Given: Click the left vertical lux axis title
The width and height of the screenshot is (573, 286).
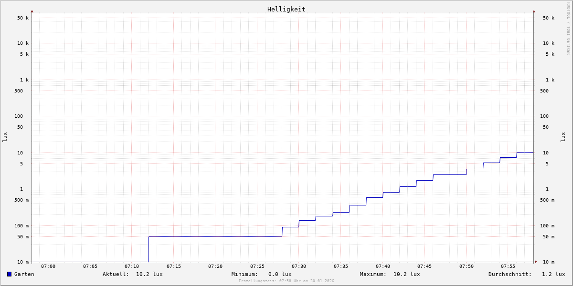Looking at the screenshot, I should tap(5, 137).
